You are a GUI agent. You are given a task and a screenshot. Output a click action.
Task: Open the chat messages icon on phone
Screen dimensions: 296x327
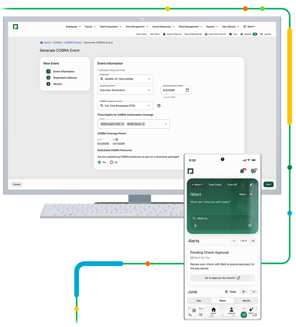point(253,171)
